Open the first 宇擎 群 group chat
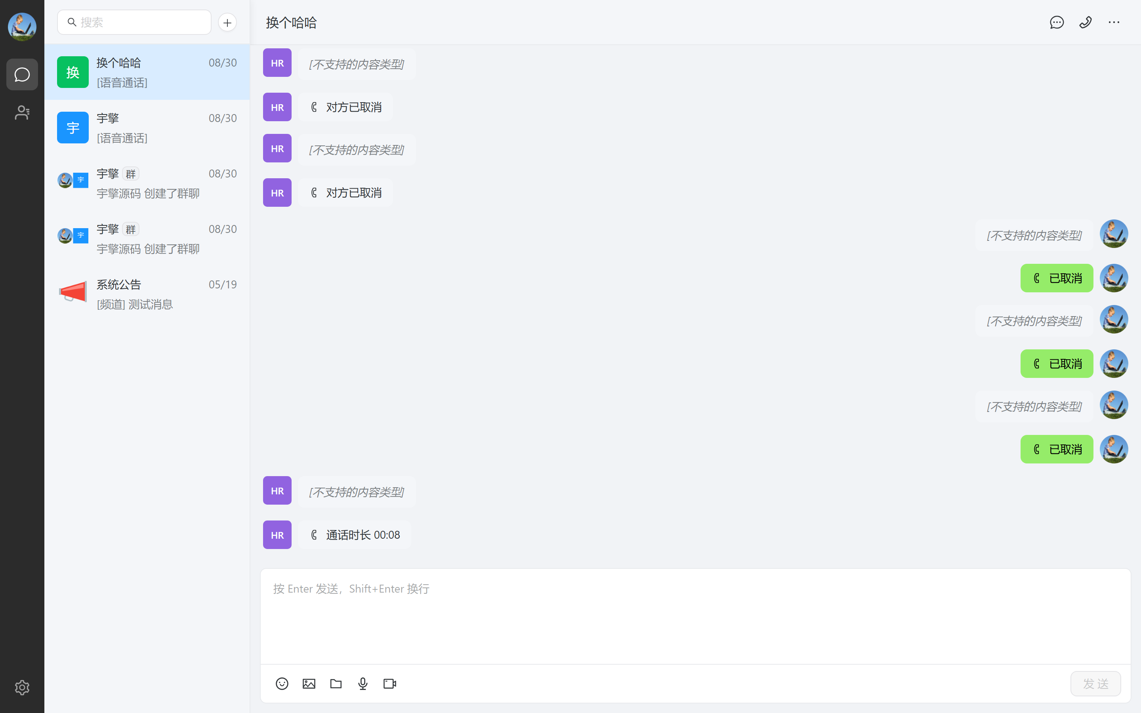Image resolution: width=1141 pixels, height=713 pixels. click(147, 183)
